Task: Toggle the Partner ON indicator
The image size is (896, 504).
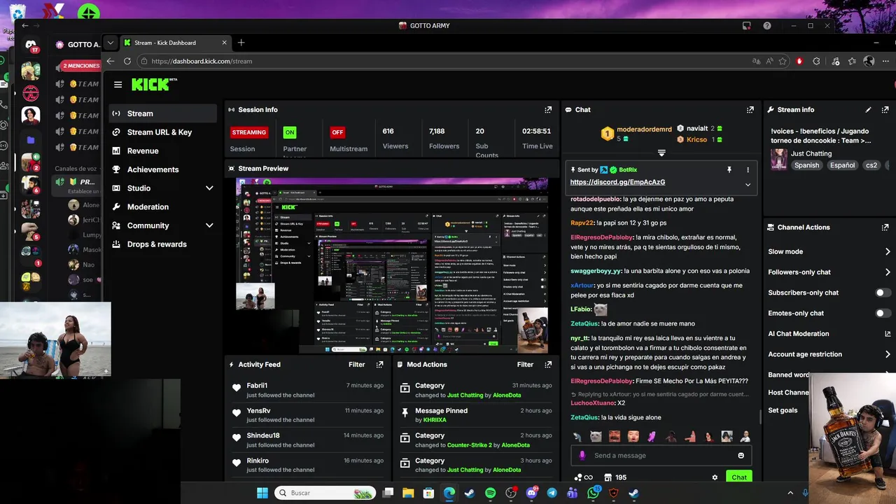Action: point(290,132)
